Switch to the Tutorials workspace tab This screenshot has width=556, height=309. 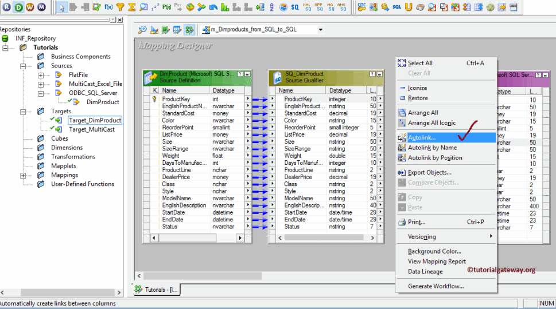(x=157, y=290)
